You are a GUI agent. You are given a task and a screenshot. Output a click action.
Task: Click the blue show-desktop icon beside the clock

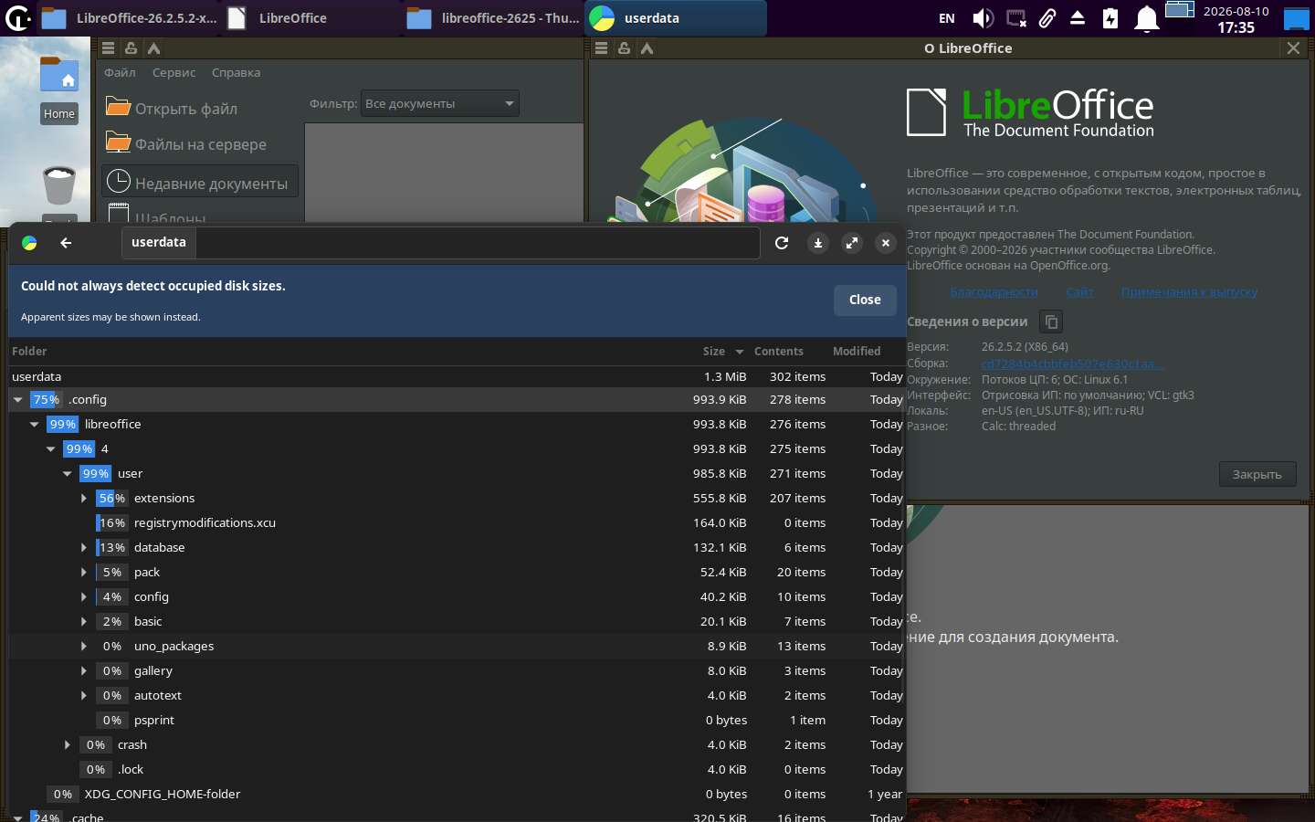[1297, 18]
